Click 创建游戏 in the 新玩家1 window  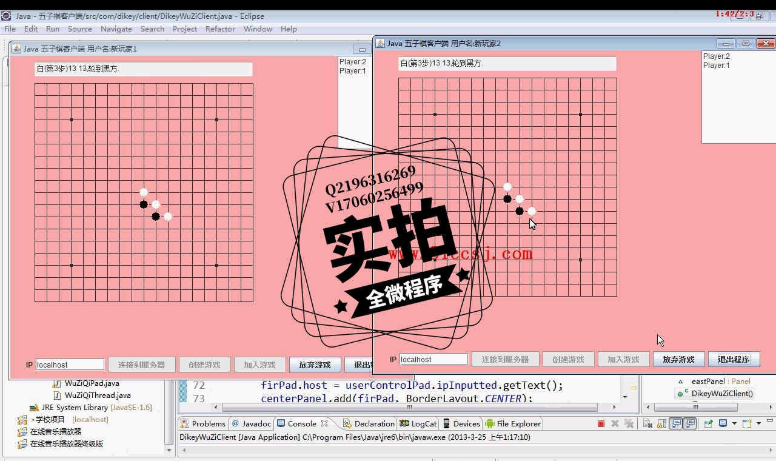(204, 365)
